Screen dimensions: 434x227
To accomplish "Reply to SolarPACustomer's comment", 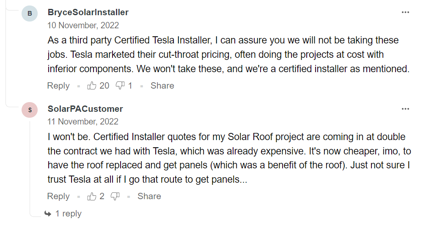I will coord(58,196).
